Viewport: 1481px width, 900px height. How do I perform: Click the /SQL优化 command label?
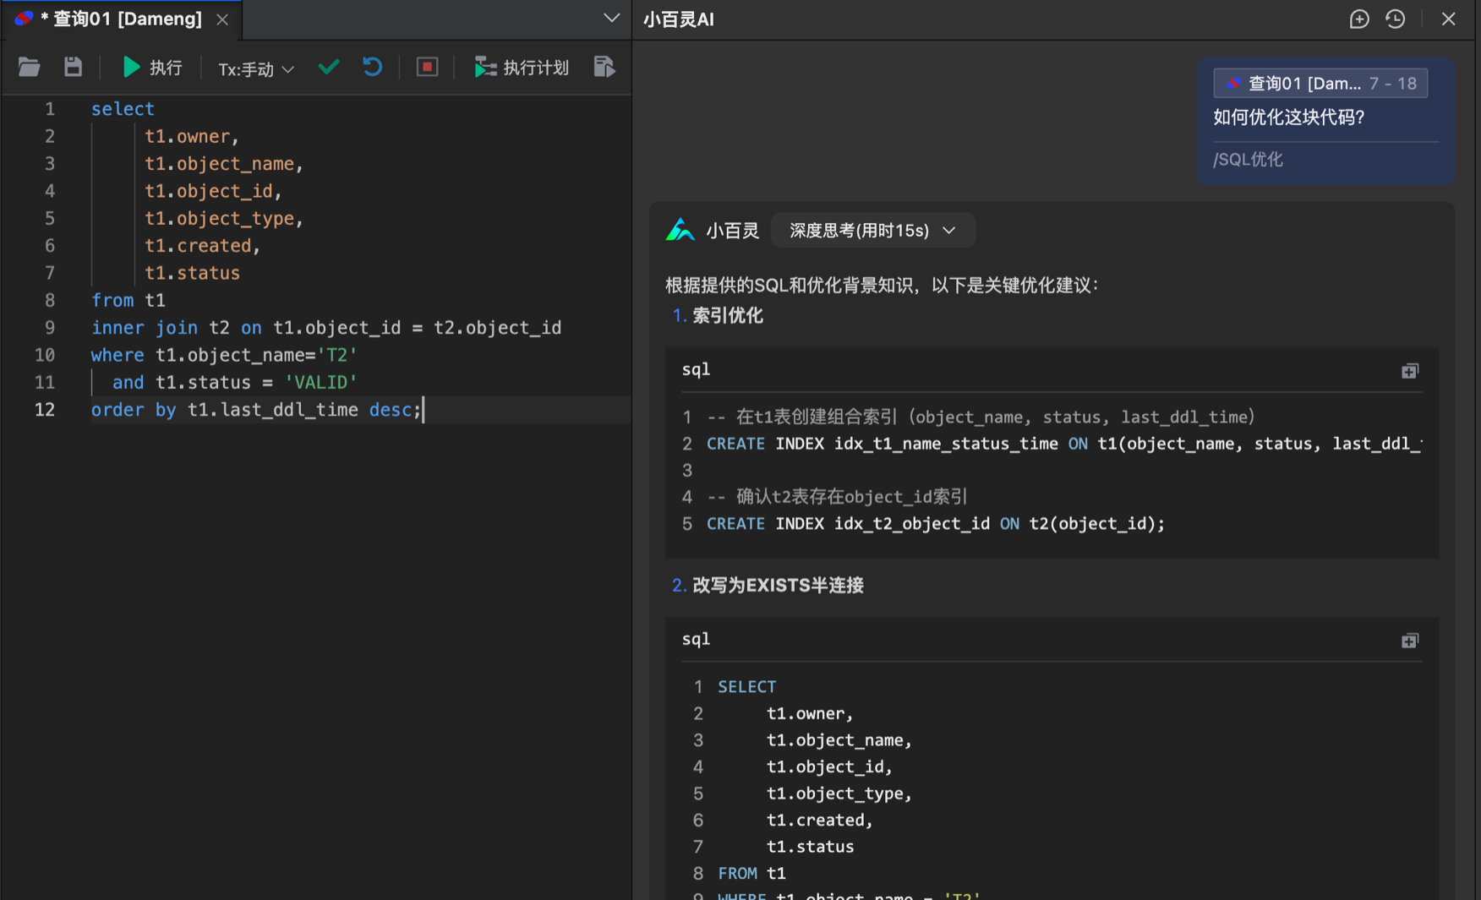pyautogui.click(x=1249, y=160)
